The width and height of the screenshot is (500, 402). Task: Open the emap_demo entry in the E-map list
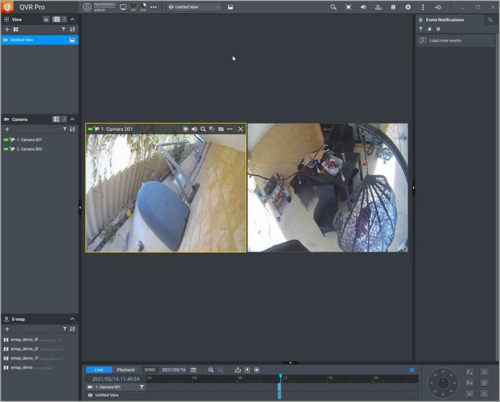coord(22,367)
